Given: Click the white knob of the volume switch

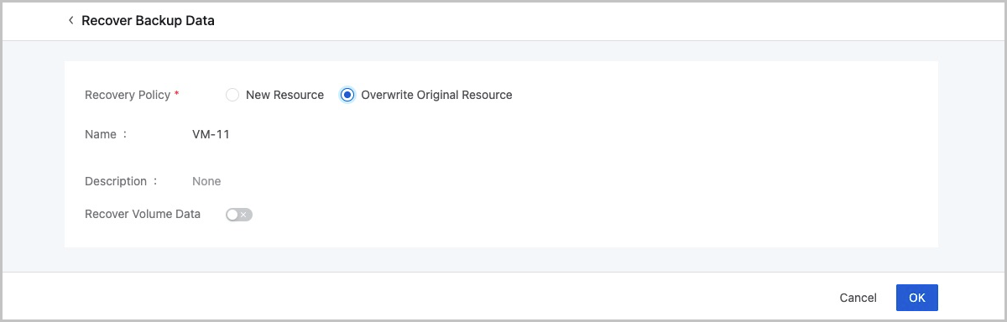Looking at the screenshot, I should tap(232, 215).
